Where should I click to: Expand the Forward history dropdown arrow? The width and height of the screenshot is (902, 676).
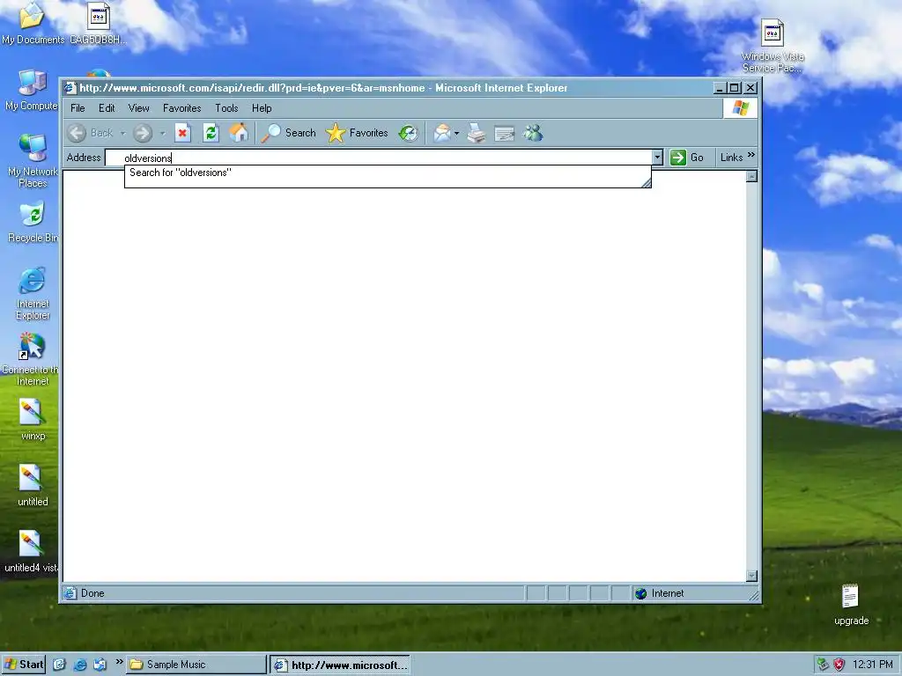(163, 134)
